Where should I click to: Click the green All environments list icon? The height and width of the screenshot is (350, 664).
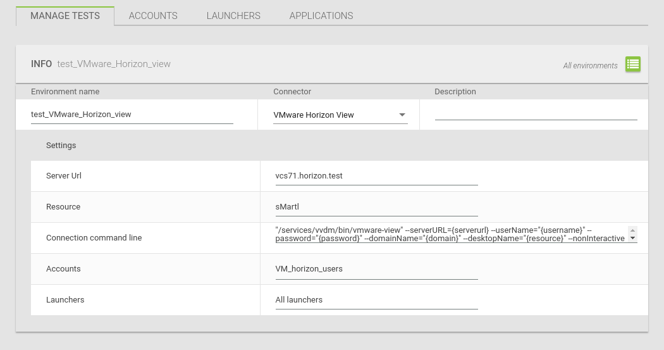[x=633, y=64]
